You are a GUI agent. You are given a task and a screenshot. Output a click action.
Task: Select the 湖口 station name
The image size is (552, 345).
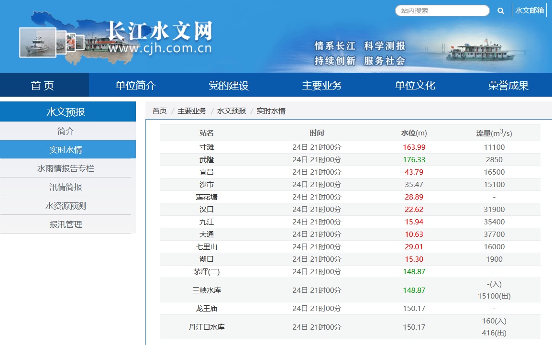tap(207, 259)
